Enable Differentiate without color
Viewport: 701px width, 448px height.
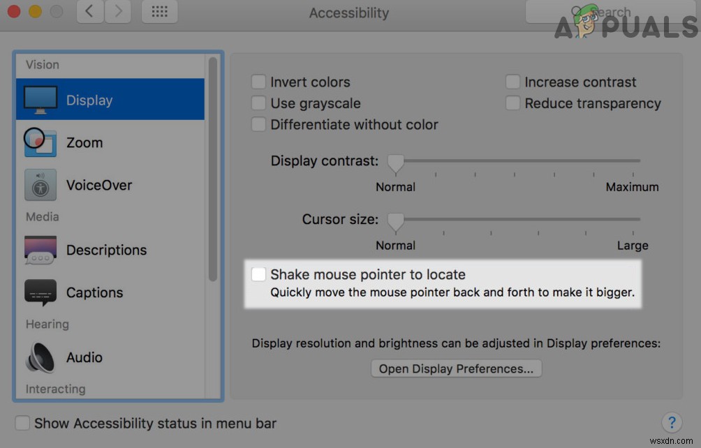(258, 125)
